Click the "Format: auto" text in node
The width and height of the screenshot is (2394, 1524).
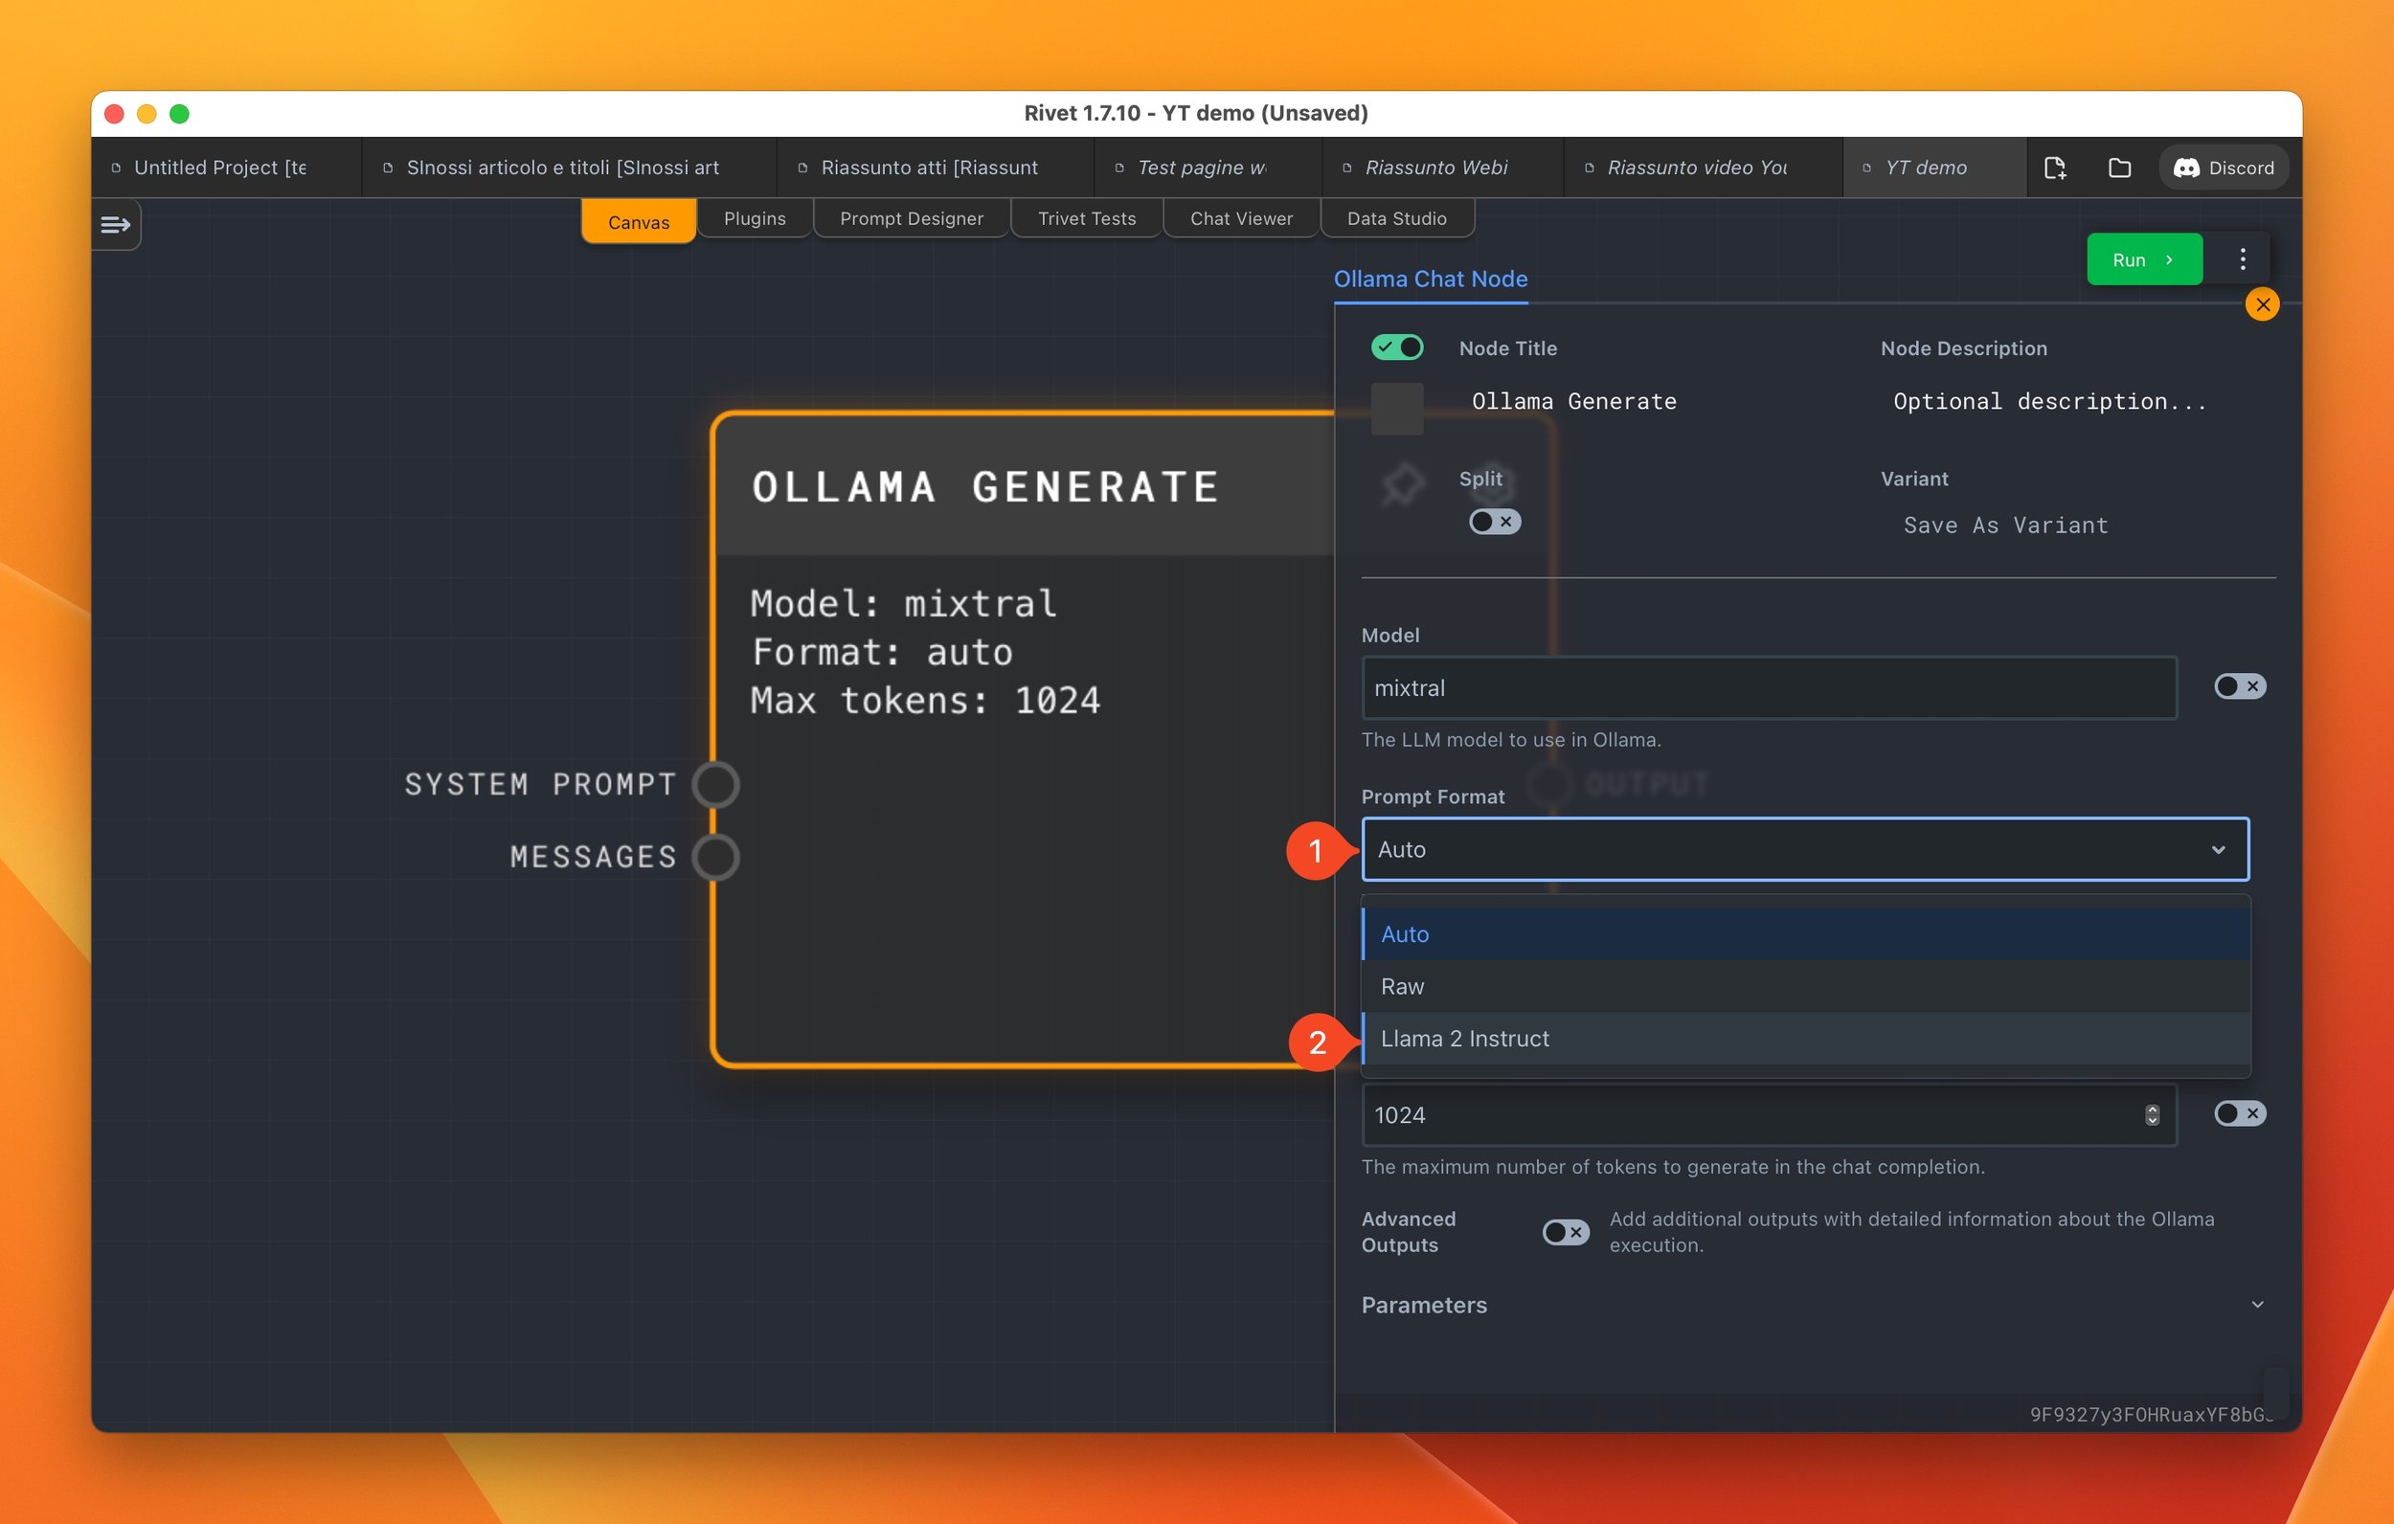tap(882, 652)
